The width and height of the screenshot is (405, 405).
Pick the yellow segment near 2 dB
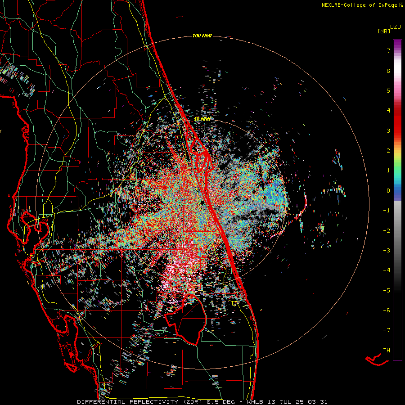(397, 154)
